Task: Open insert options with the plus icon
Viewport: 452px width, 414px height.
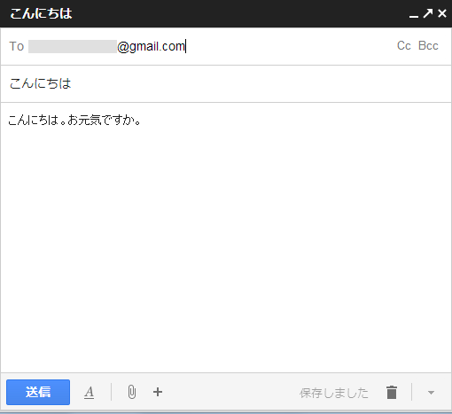Action: pyautogui.click(x=158, y=392)
